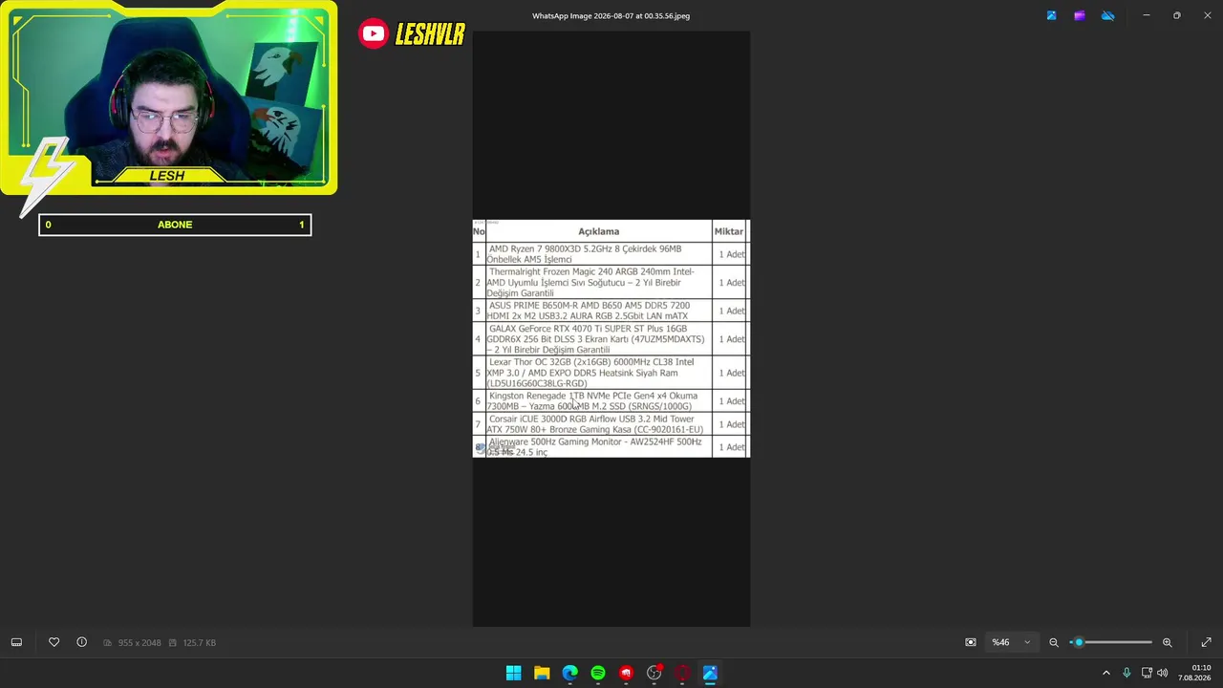Close the Photos window
Screen dimensions: 1223x688
click(x=1207, y=15)
